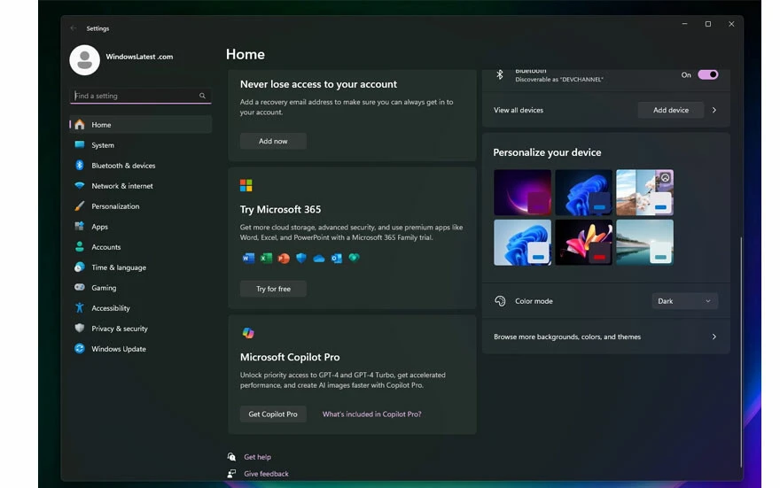Screen dimensions: 780x488
Task: Click the Privacy & security shield icon
Action: click(80, 328)
